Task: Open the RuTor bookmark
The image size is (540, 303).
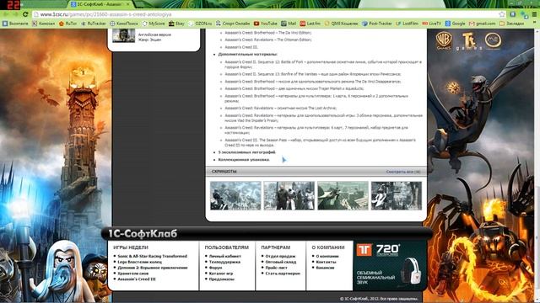Action: tap(67, 24)
